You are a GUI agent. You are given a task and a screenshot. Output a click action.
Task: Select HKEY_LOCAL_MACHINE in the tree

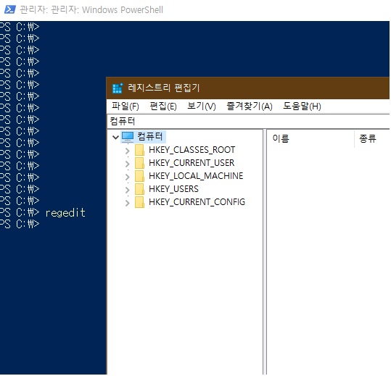coord(196,176)
